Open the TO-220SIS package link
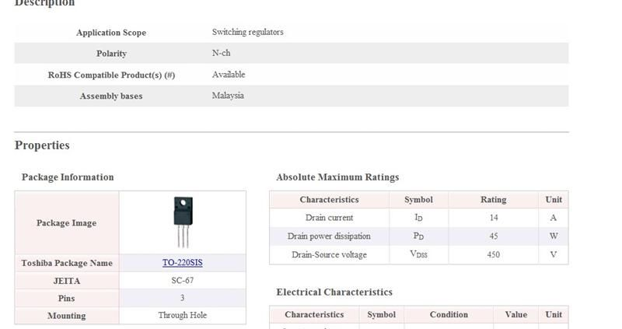The height and width of the screenshot is (329, 622). (x=182, y=263)
